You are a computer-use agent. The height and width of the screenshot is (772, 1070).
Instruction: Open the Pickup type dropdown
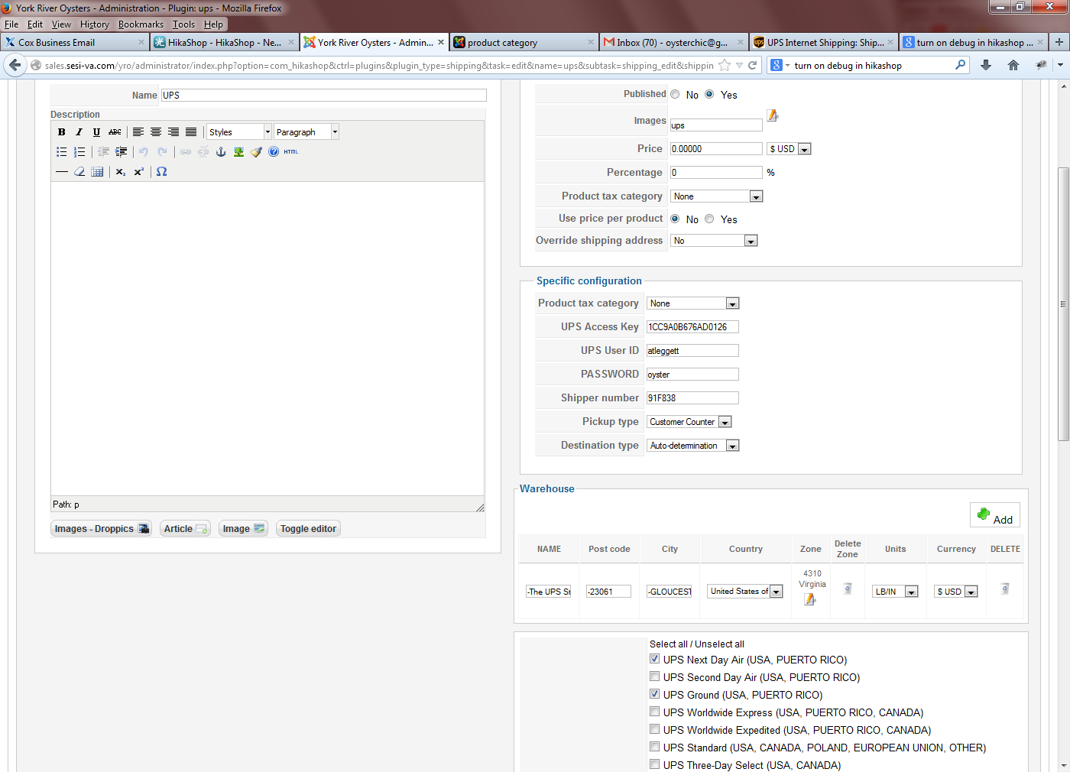[689, 422]
